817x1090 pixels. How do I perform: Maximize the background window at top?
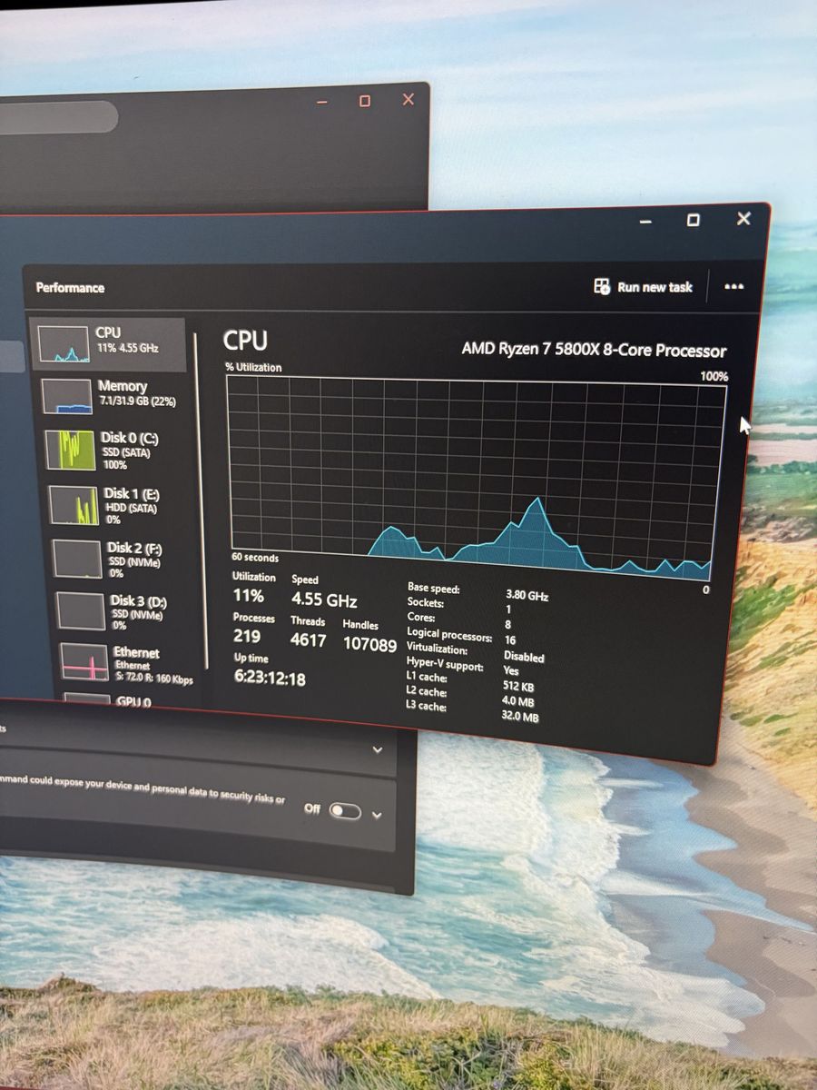(x=365, y=101)
